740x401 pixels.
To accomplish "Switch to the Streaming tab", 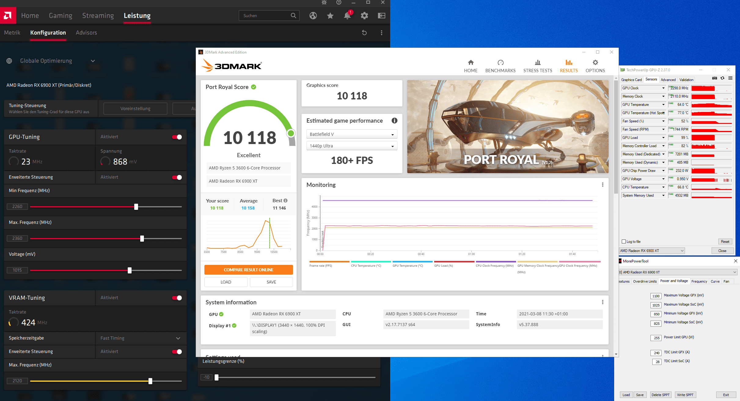I will point(98,16).
